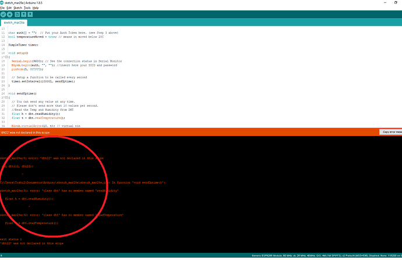Viewport: 402px width, 260px height.
Task: Click the 'Blynk.virtualWrite' code line 34
Action: pos(46,126)
